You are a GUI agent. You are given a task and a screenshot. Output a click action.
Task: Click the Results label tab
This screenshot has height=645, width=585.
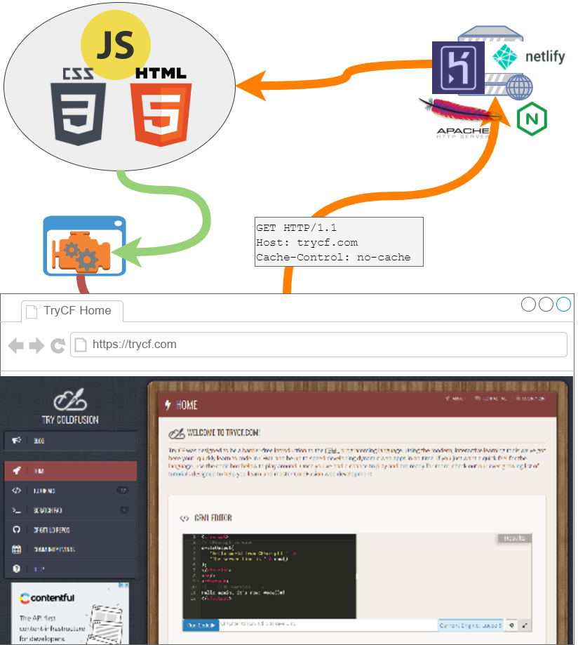pos(515,538)
